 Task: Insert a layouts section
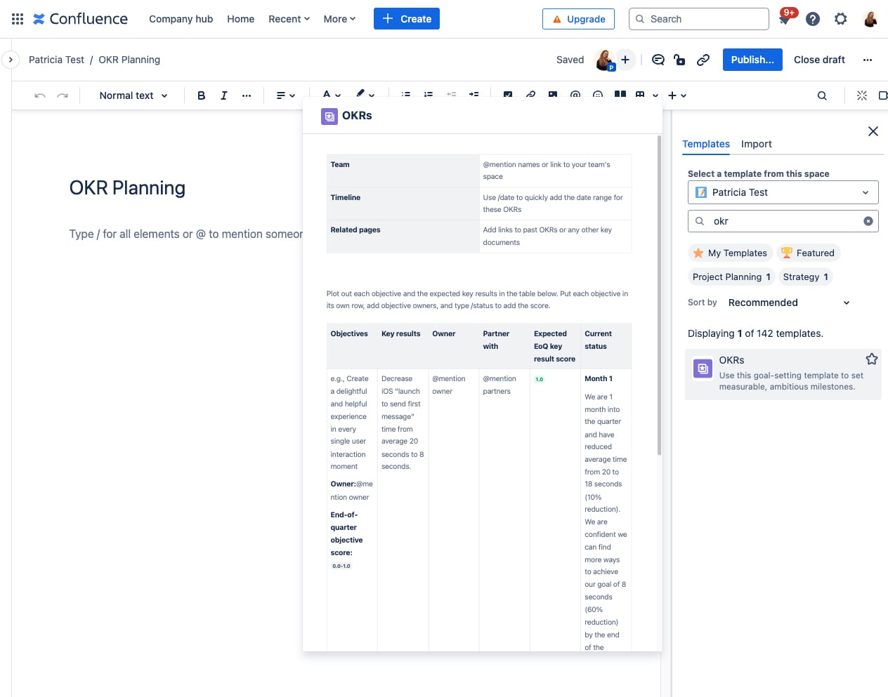click(x=620, y=95)
